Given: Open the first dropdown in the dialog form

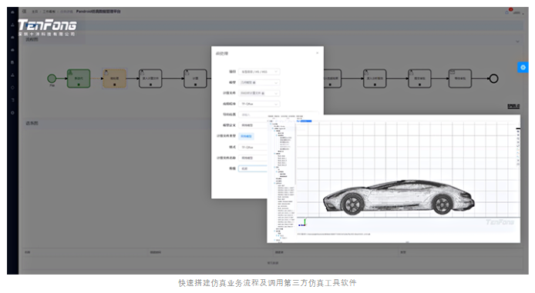Looking at the screenshot, I should (x=259, y=72).
